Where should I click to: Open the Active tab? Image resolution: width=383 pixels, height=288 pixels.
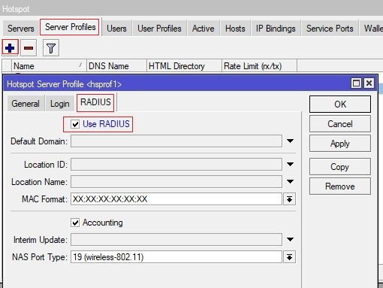[204, 29]
